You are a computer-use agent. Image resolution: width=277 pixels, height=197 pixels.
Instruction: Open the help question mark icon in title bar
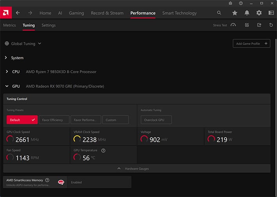(241, 3)
